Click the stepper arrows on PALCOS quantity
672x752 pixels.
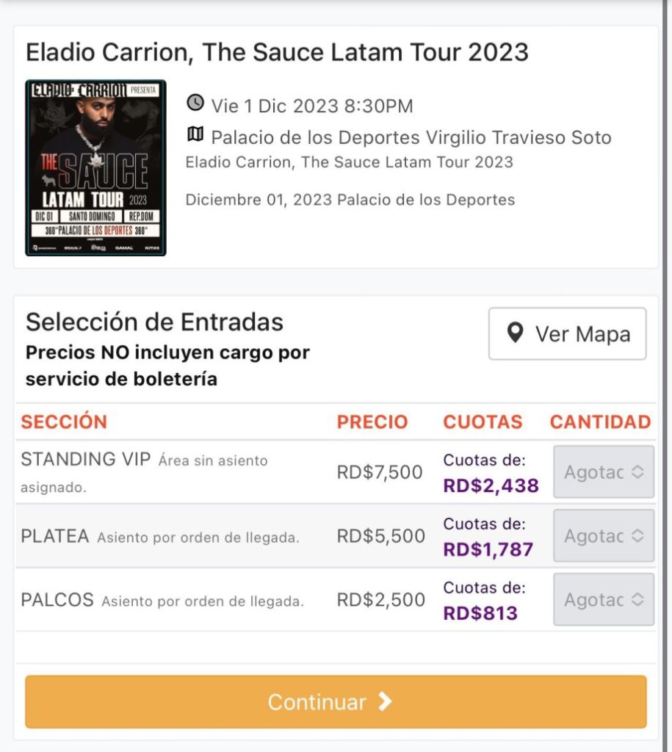(637, 599)
